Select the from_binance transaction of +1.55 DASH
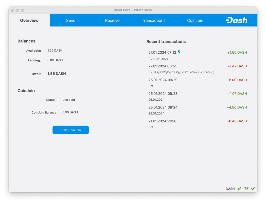The height and width of the screenshot is (203, 266). pos(198,55)
